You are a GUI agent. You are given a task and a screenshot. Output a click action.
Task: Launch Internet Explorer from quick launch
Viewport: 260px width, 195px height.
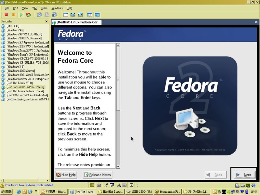point(19,192)
